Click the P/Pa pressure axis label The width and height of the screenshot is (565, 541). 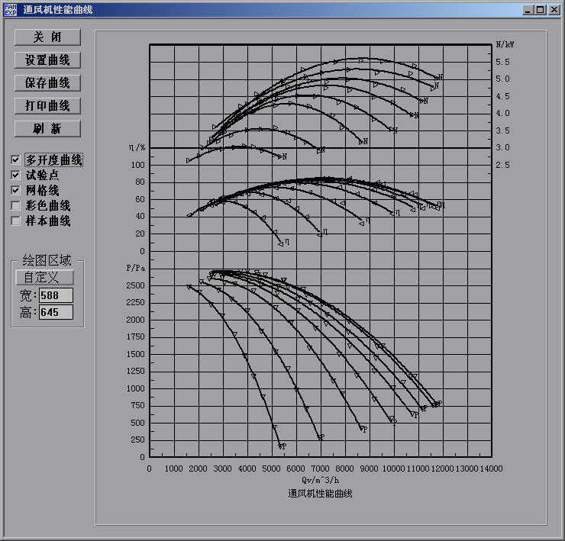135,269
